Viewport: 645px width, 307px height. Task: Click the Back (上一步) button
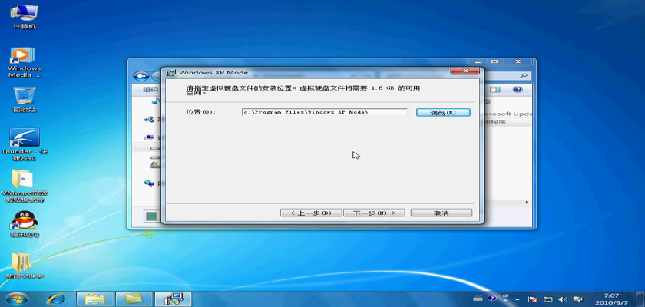coord(309,213)
